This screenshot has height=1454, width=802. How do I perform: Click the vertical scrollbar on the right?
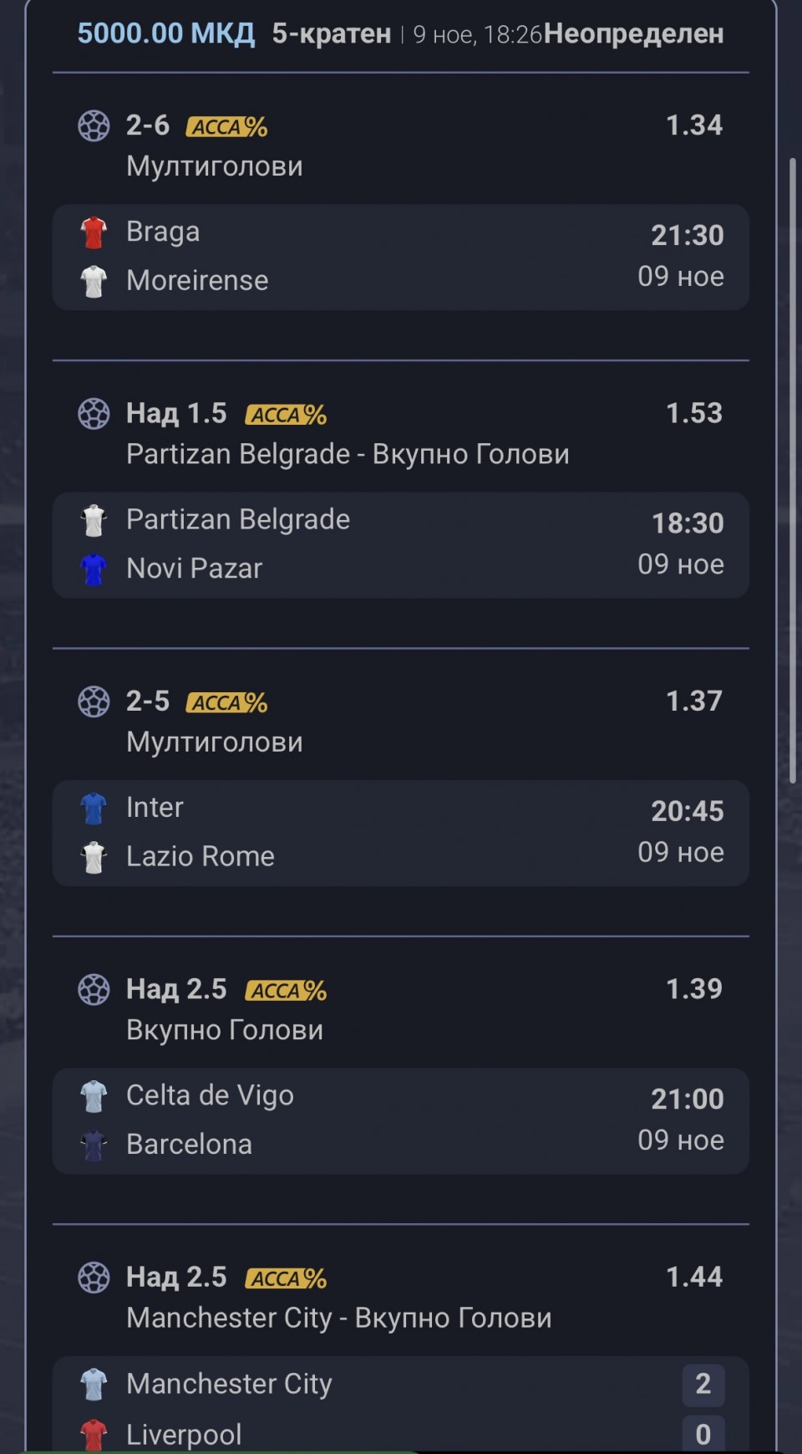pos(793,468)
